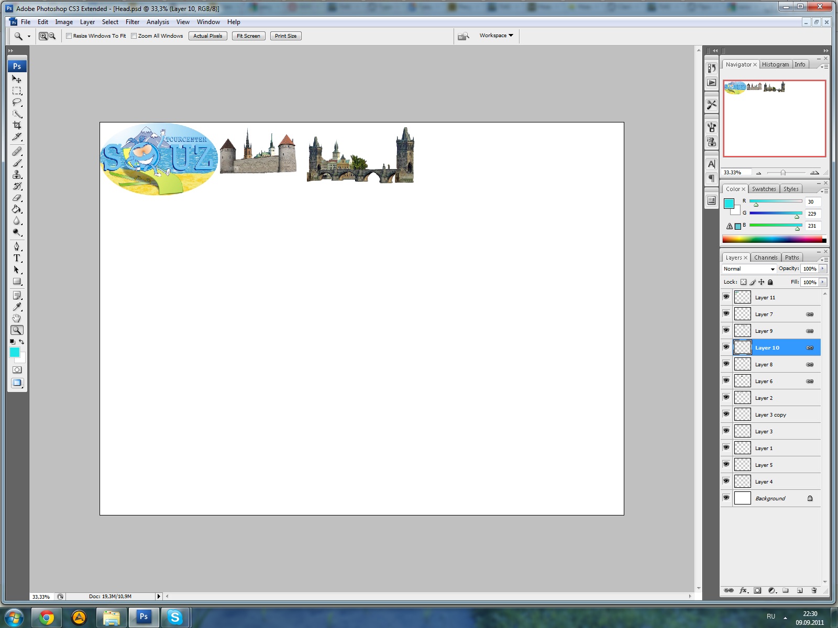Select the Eraser tool
Screen dimensions: 838x628
17,198
